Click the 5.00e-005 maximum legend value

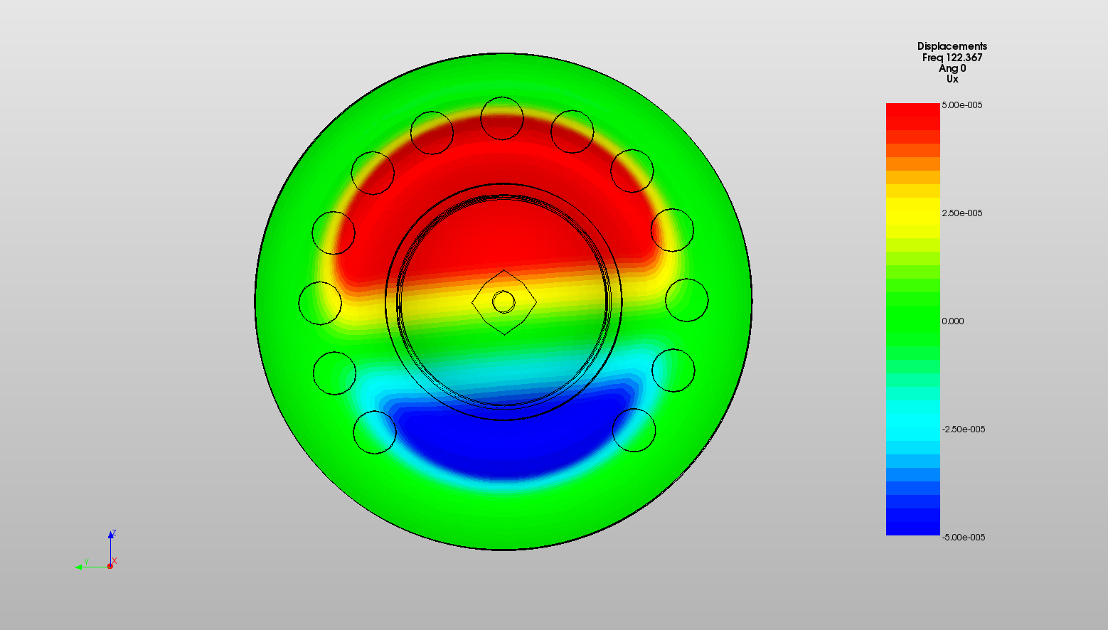[961, 105]
